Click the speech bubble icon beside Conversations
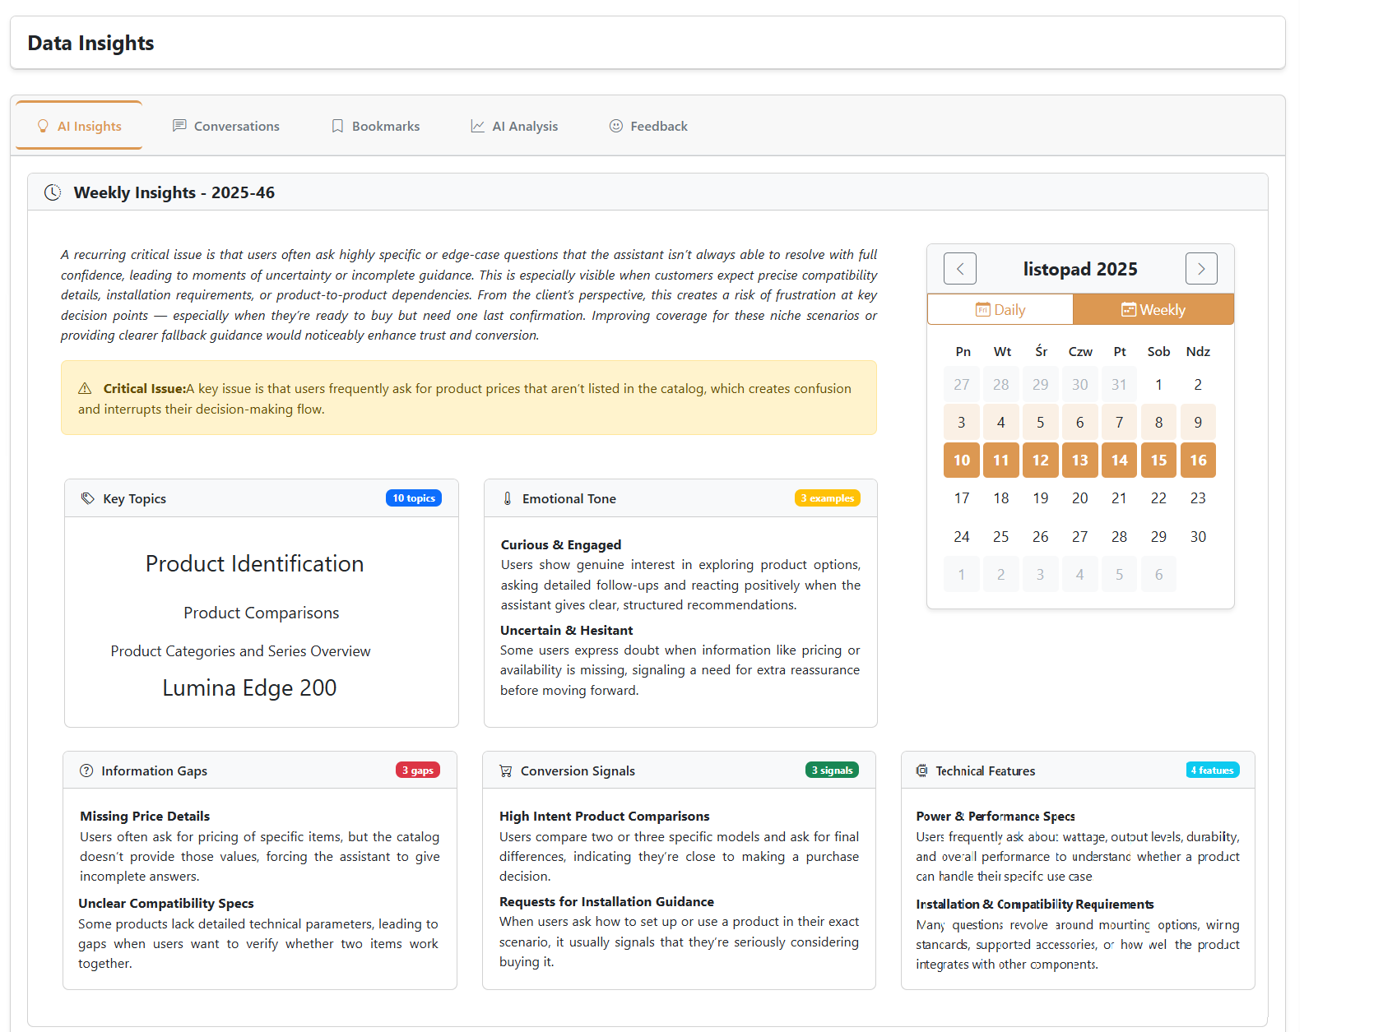 click(179, 125)
